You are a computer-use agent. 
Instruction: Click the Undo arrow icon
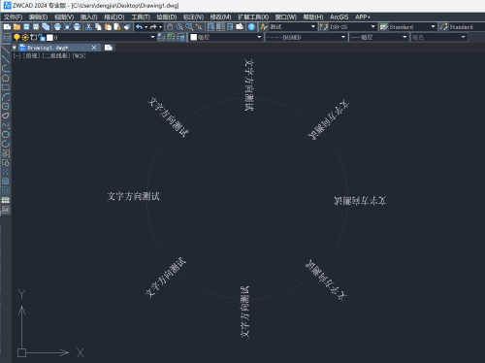139,27
